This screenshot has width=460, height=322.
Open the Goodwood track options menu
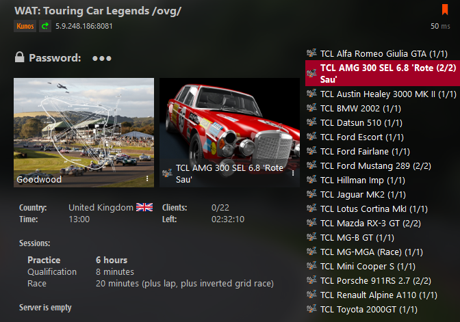147,178
